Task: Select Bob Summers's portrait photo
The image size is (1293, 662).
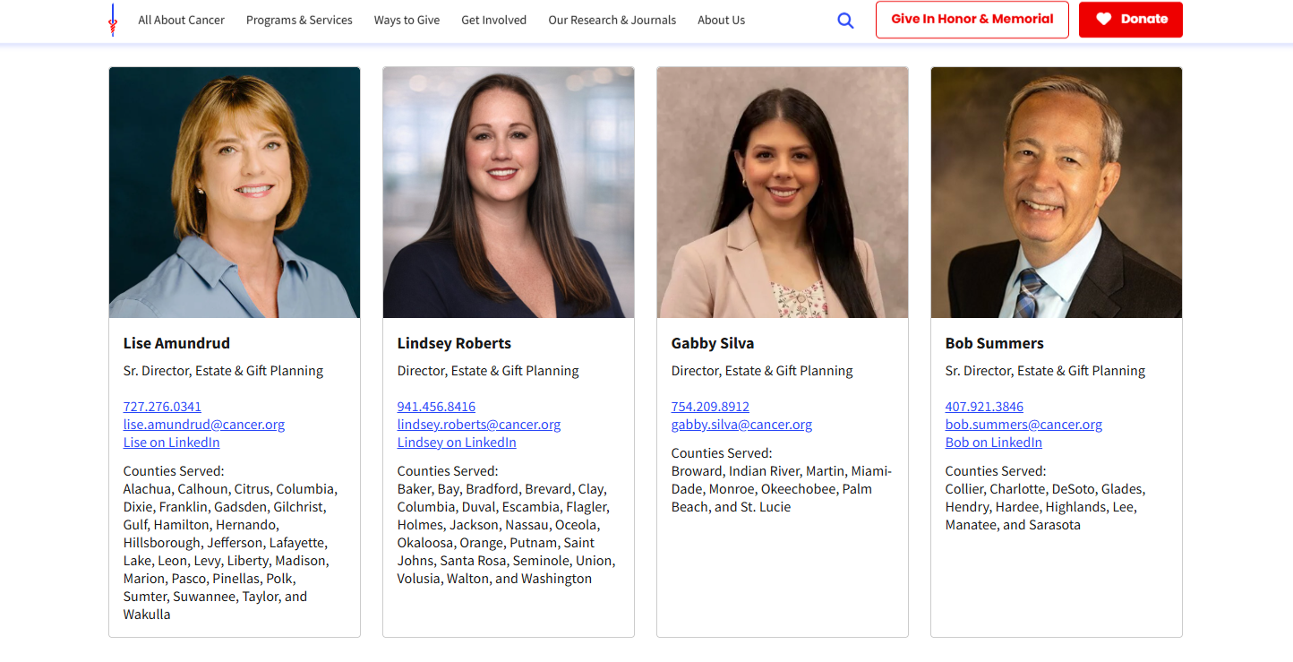Action: pos(1057,193)
